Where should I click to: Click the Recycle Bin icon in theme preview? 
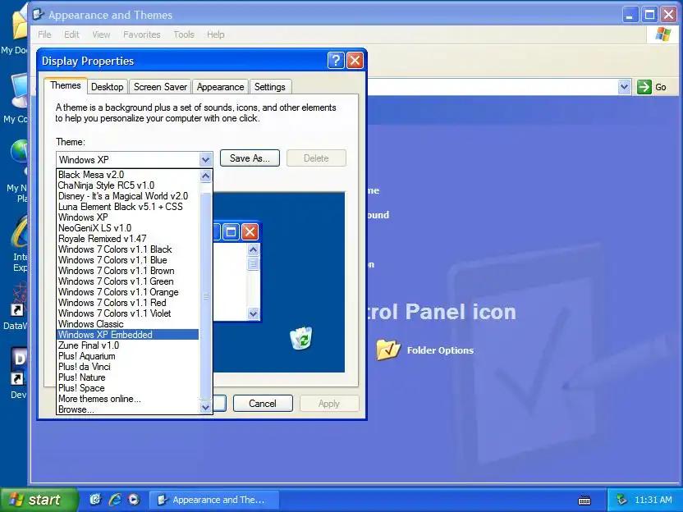tap(301, 338)
